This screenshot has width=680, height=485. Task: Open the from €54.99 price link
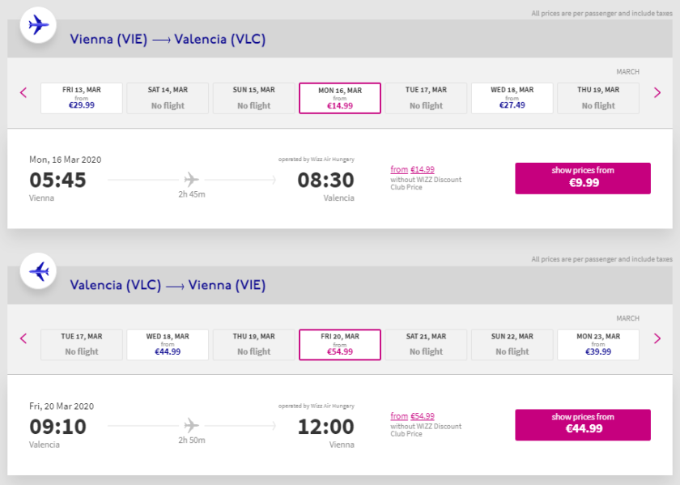tap(412, 415)
